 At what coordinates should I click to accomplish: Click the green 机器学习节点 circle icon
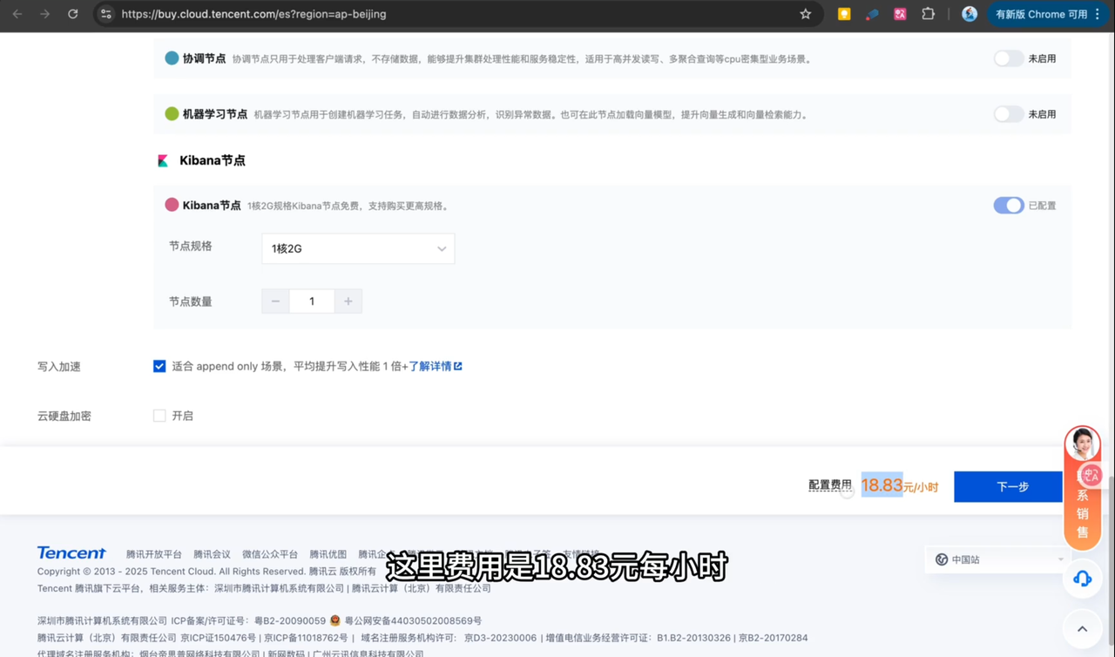[x=172, y=114]
